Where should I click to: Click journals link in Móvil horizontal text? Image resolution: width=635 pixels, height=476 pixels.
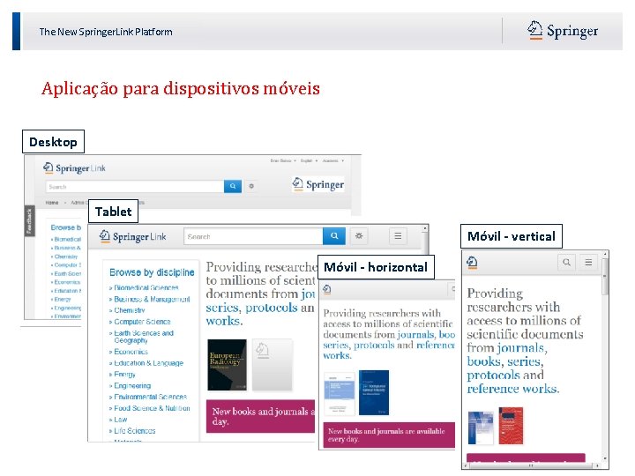pyautogui.click(x=416, y=334)
